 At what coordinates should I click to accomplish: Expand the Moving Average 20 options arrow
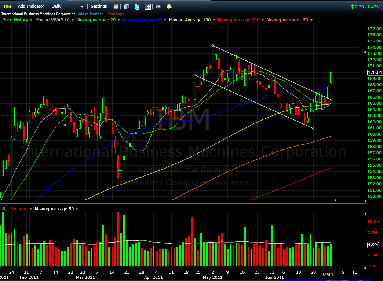[x=119, y=20]
